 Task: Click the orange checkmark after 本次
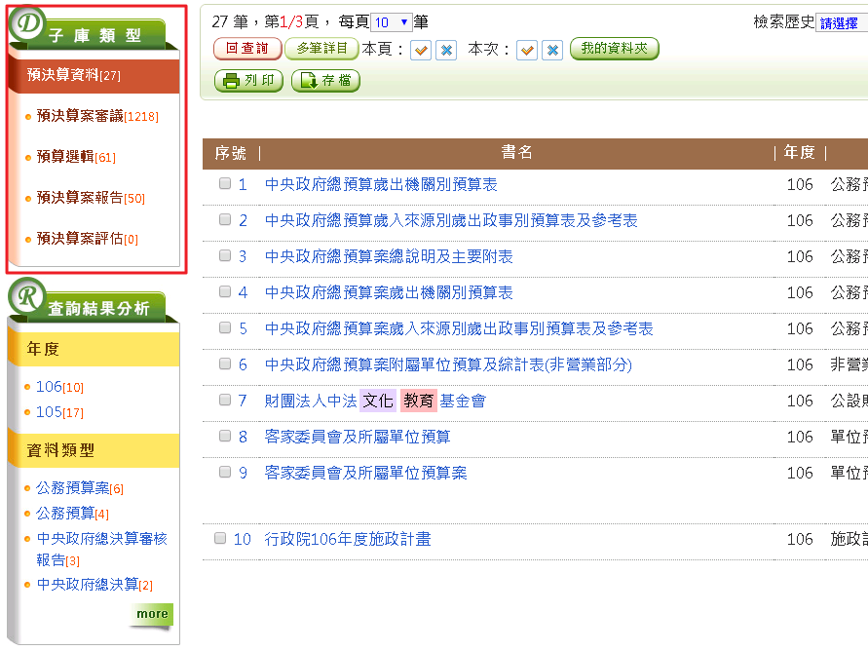[527, 50]
